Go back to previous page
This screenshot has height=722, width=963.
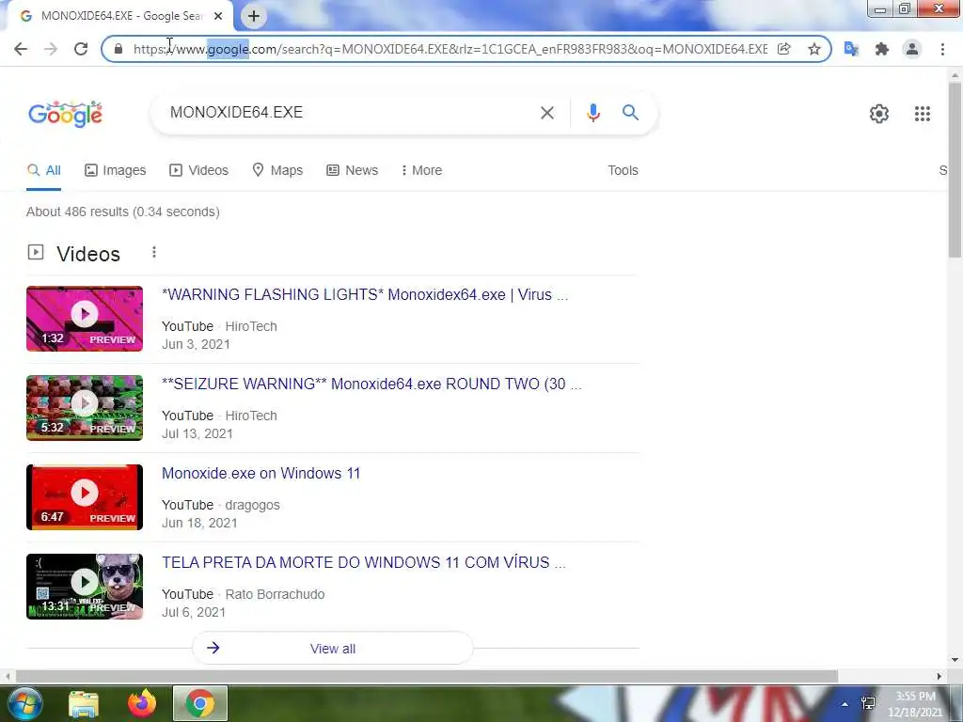click(x=21, y=49)
